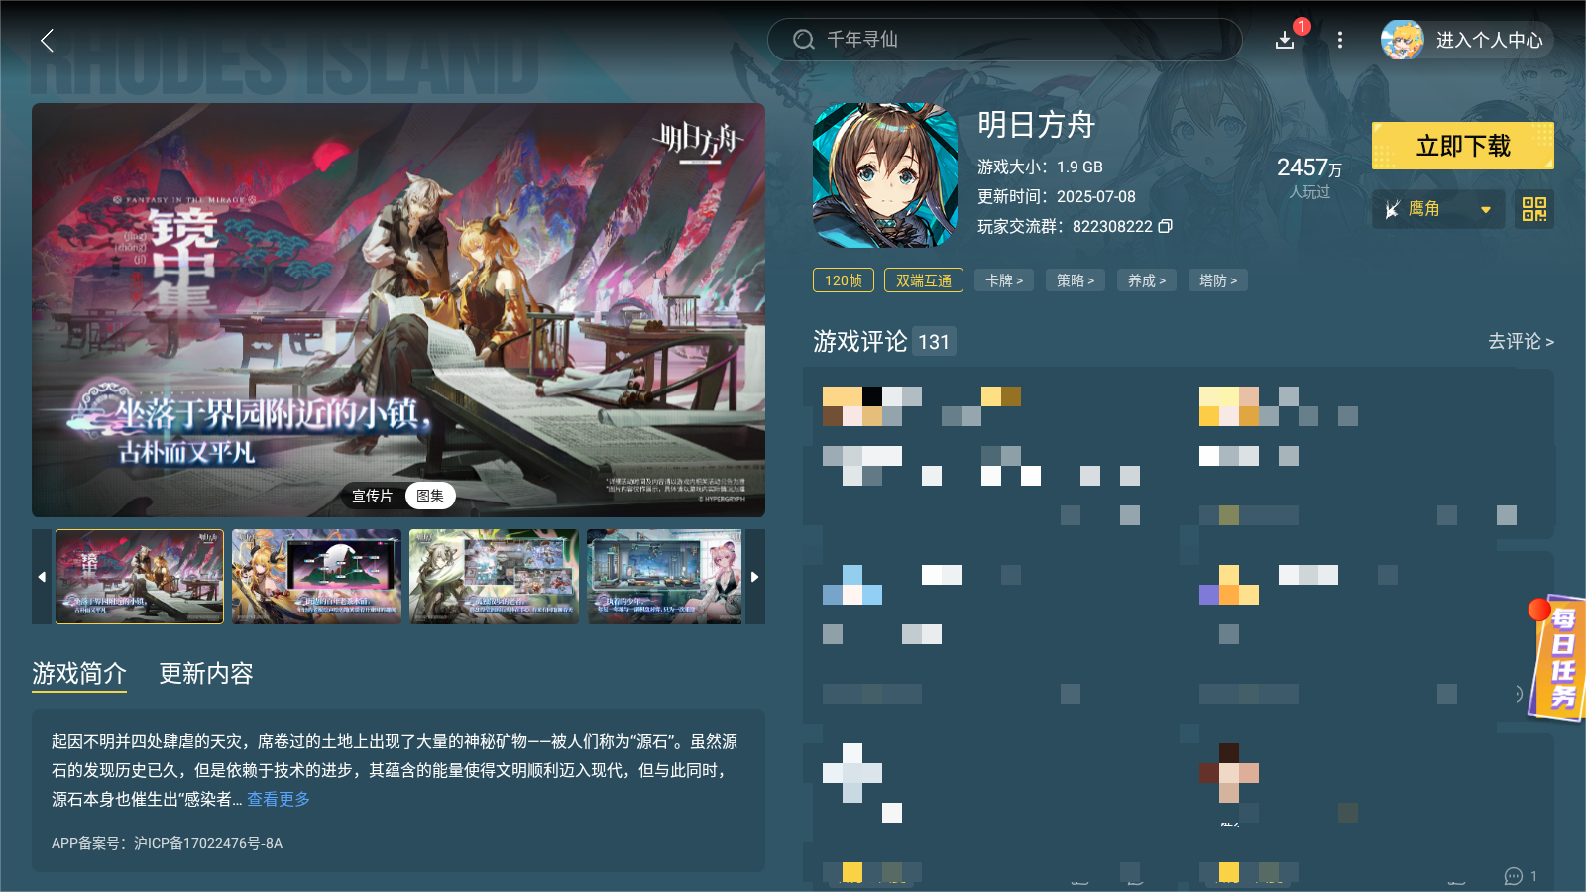Switch to the 更新内容 tab

click(206, 674)
